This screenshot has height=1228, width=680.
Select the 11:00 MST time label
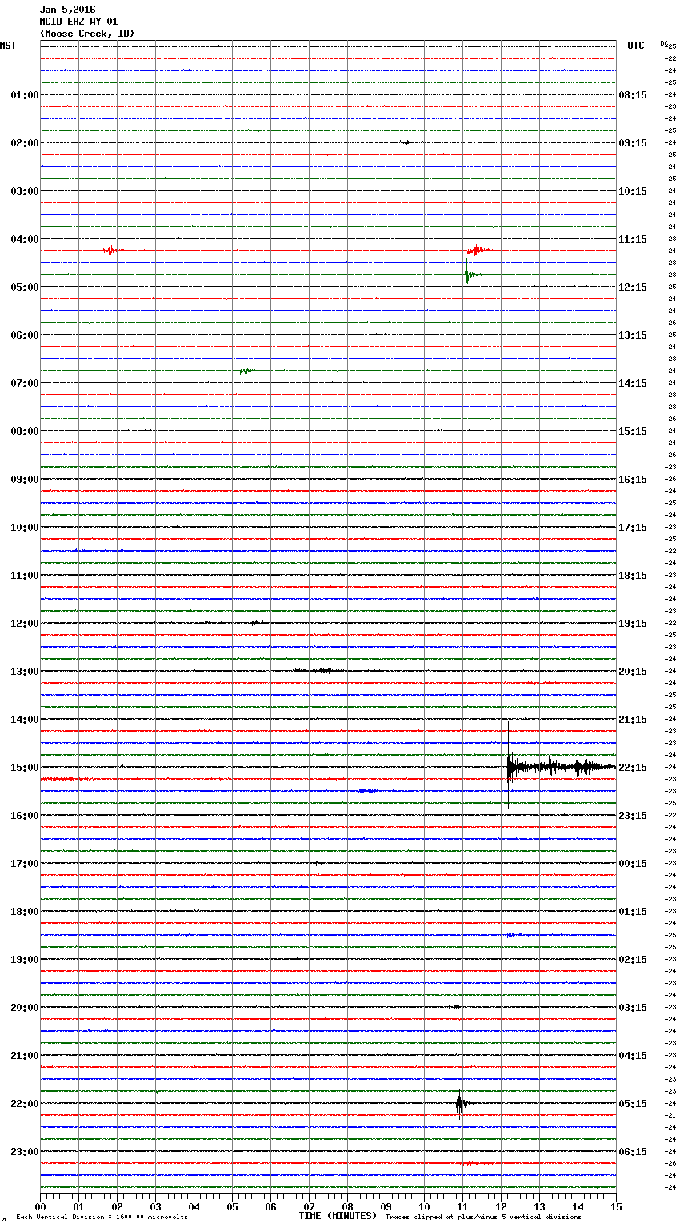(25, 576)
